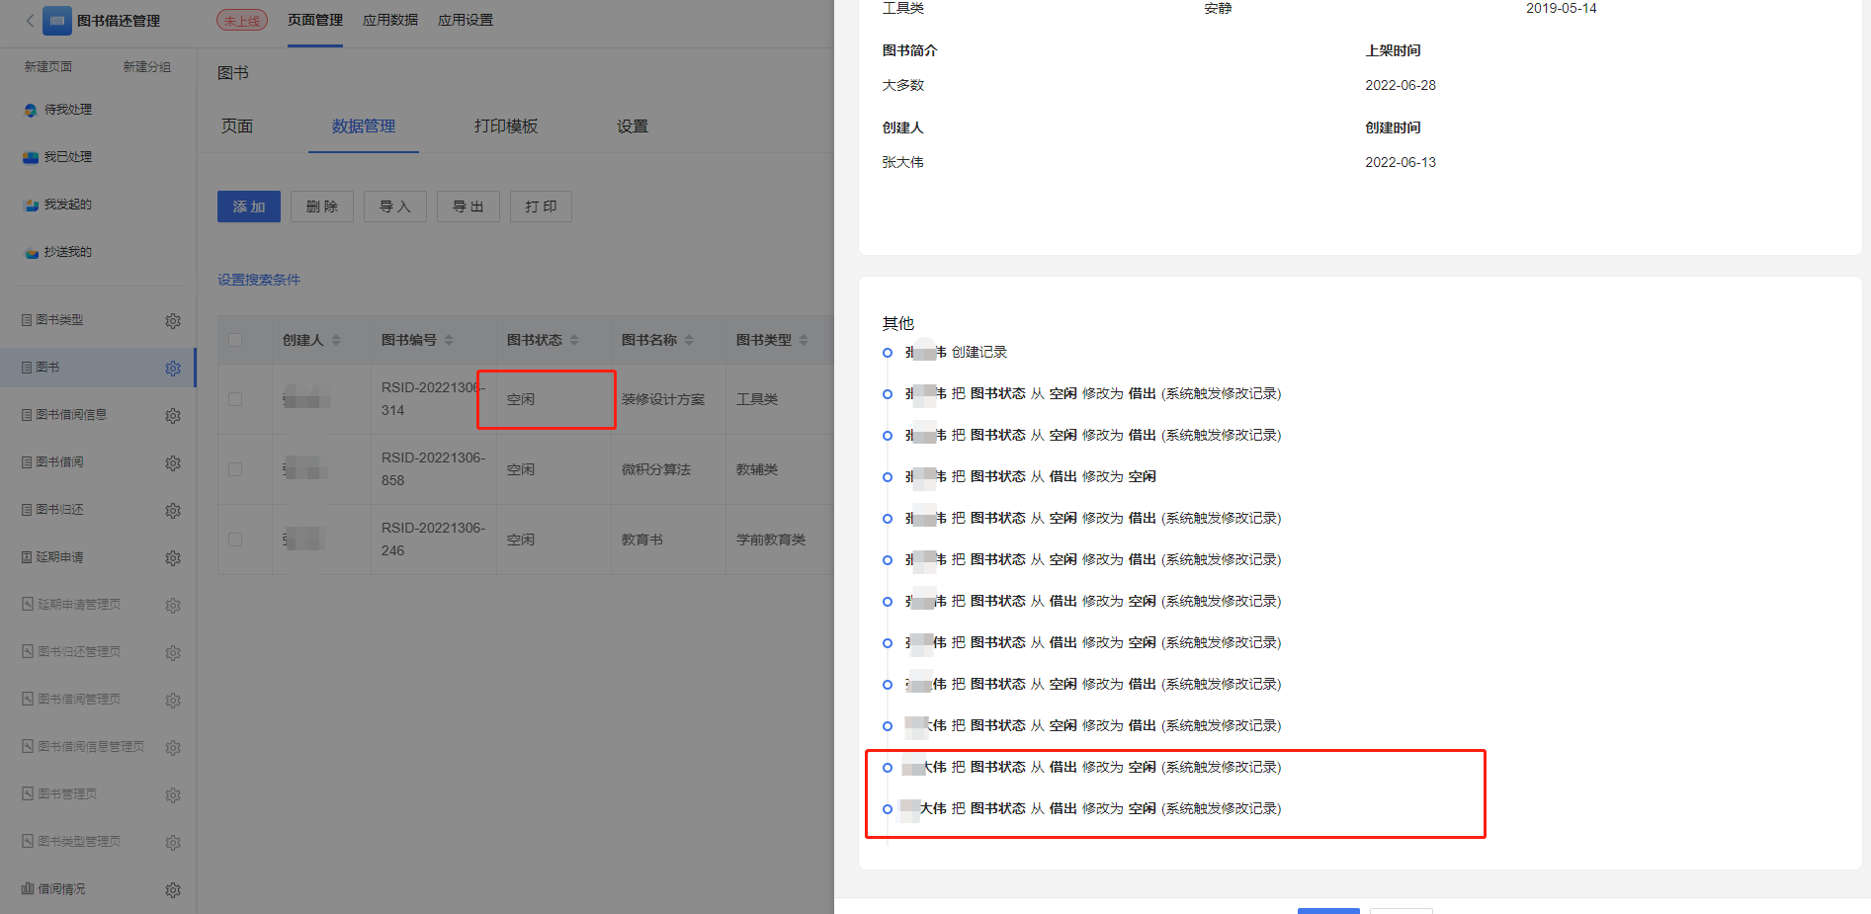The height and width of the screenshot is (914, 1871).
Task: Open settings gear for 图书 page
Action: pos(173,368)
